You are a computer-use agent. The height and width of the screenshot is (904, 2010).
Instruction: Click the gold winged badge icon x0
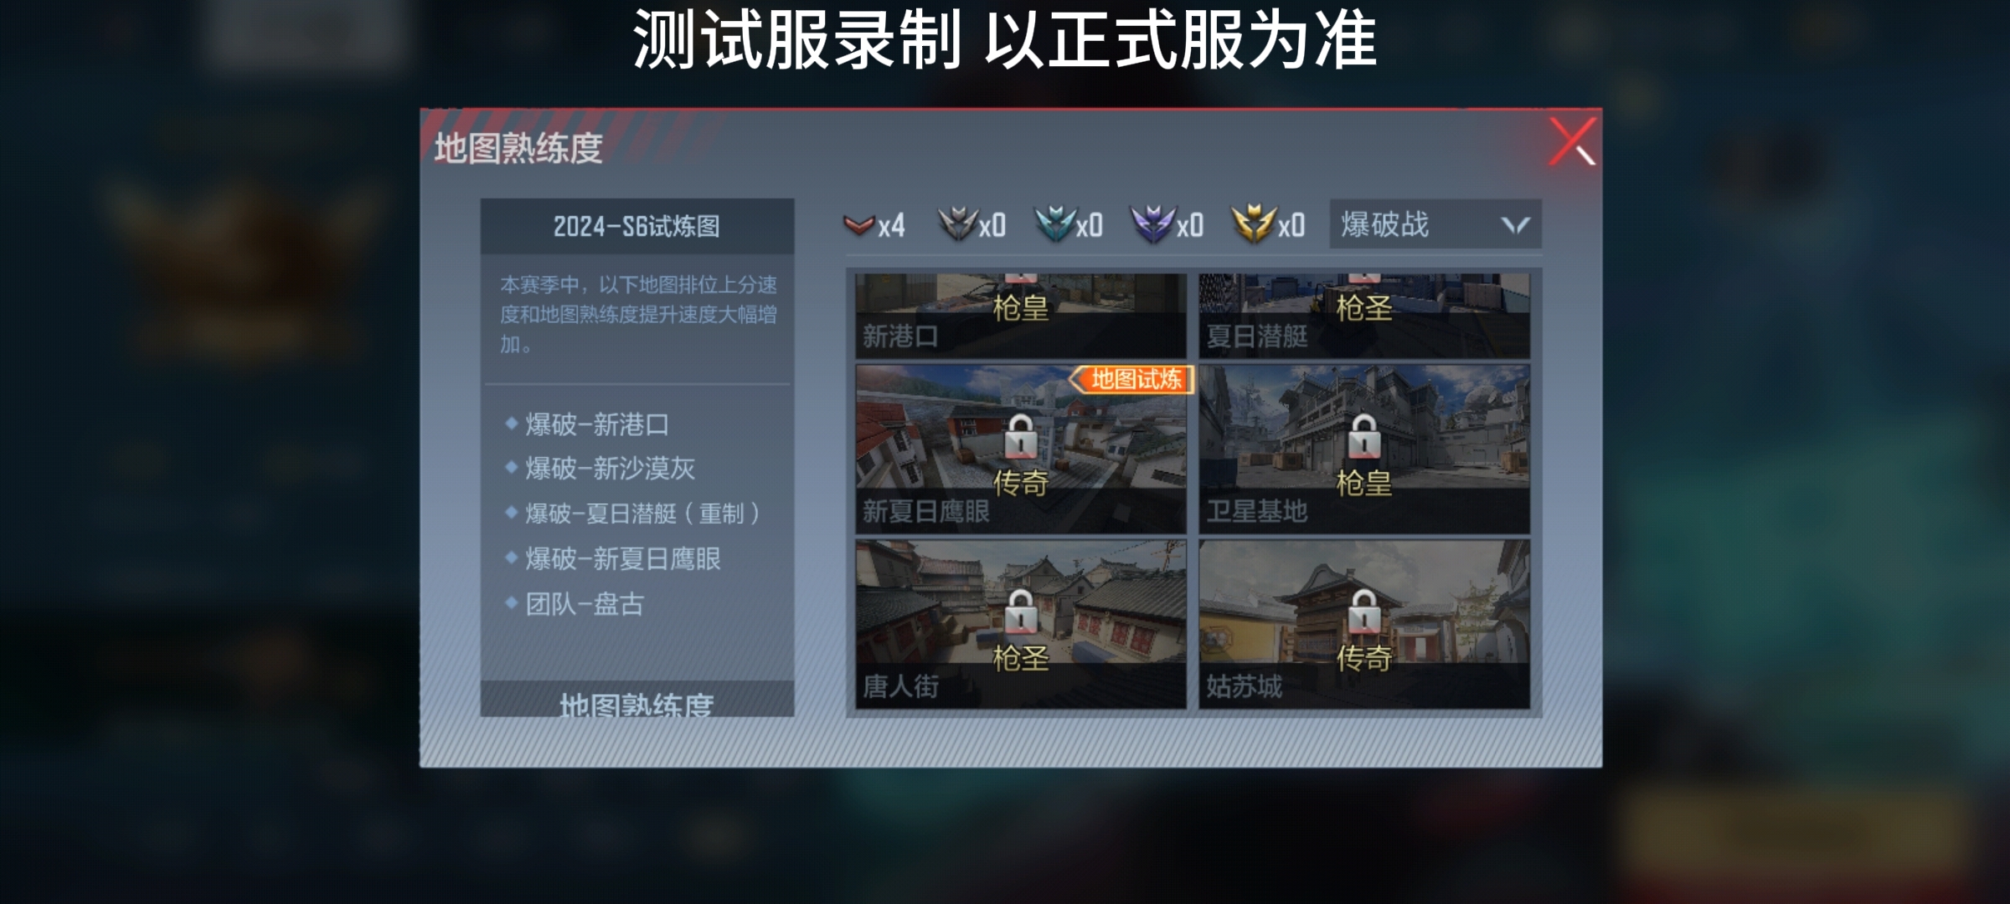click(x=1254, y=224)
